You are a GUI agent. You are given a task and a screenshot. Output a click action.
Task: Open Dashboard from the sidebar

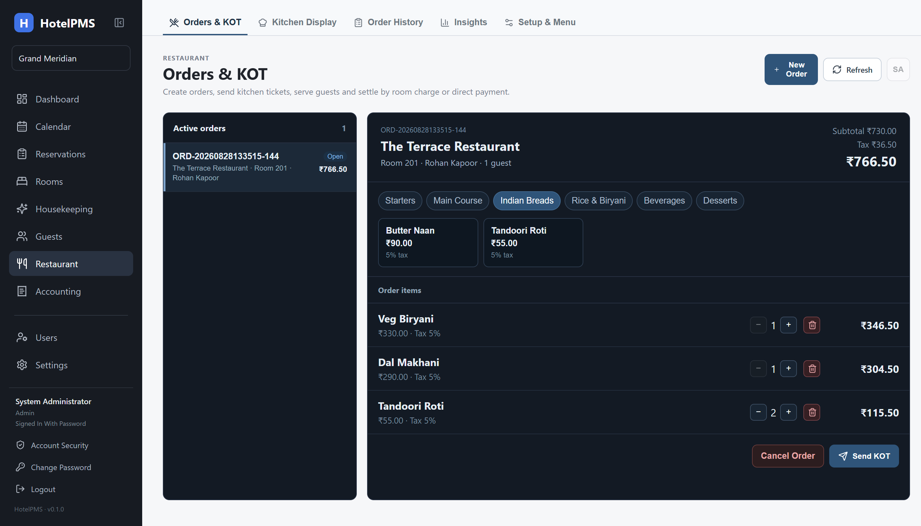[71, 99]
